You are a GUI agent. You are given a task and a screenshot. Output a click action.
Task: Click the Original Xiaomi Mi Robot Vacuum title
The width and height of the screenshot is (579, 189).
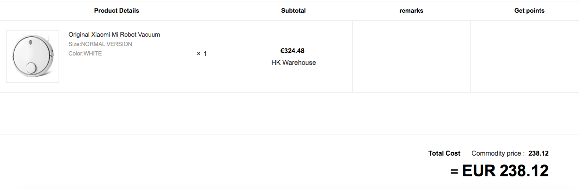114,34
